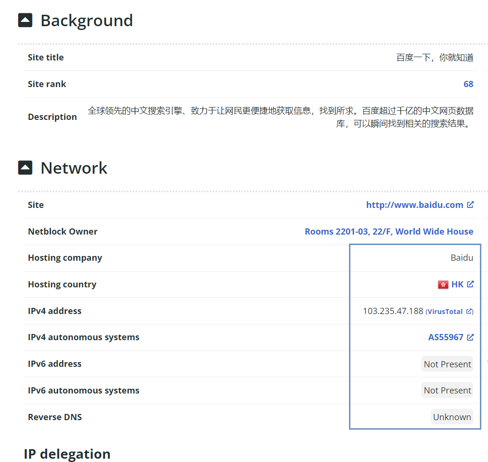The height and width of the screenshot is (462, 488).
Task: Click the IP delegation heading
Action: pos(67,454)
